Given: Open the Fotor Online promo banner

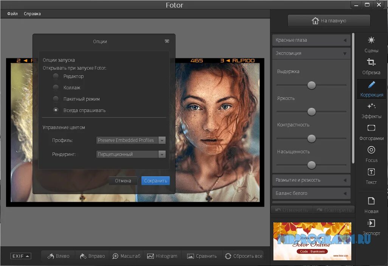Looking at the screenshot, I should (x=312, y=241).
